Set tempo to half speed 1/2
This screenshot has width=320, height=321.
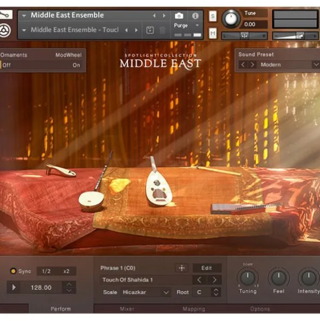46,271
